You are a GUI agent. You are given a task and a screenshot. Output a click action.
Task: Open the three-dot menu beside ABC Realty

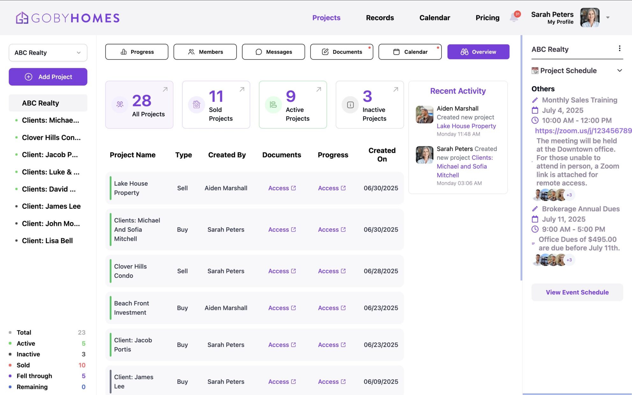619,48
